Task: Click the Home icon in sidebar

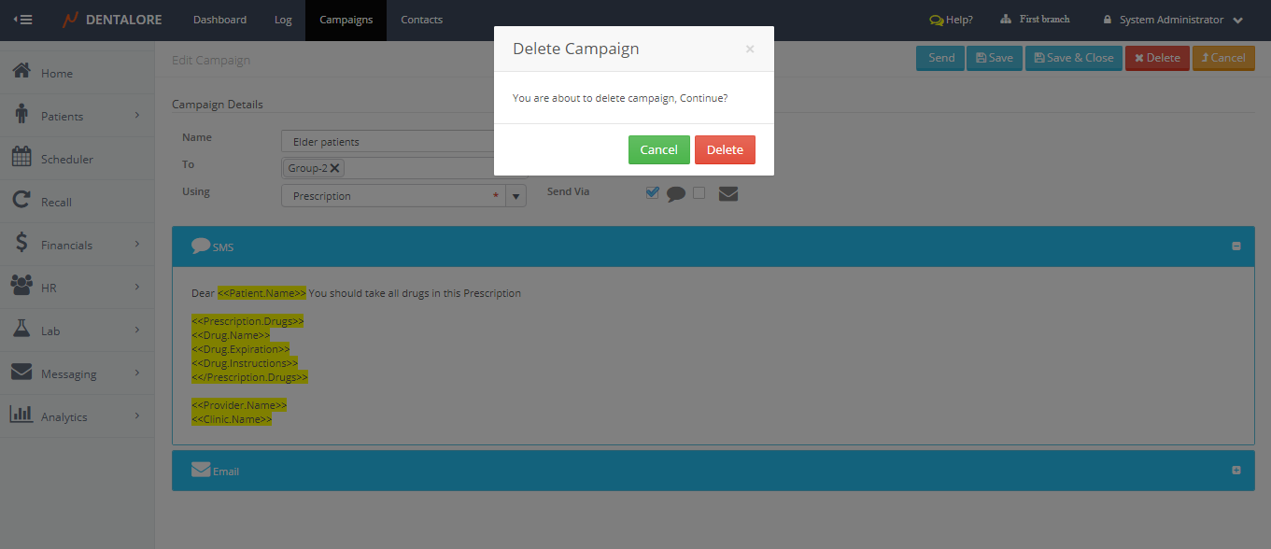Action: tap(21, 72)
